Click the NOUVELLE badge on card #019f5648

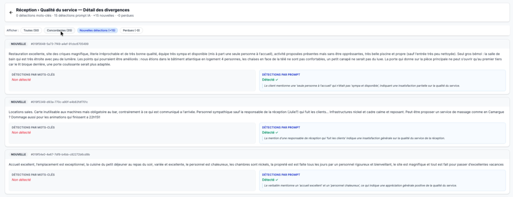coord(18,44)
